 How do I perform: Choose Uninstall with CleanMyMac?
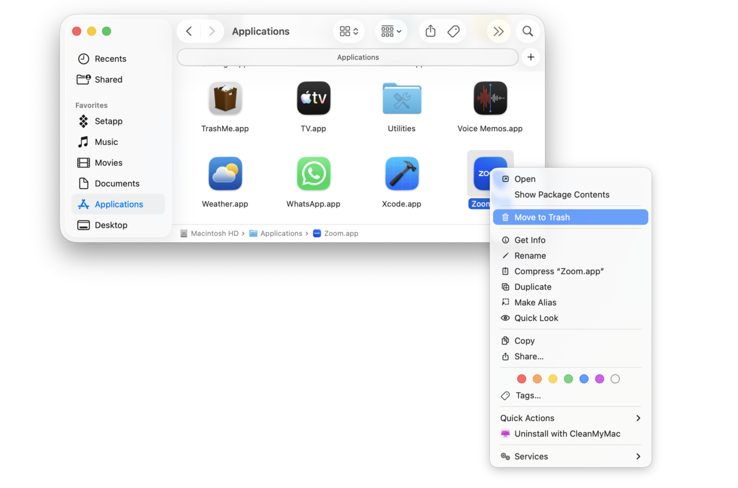click(x=570, y=434)
